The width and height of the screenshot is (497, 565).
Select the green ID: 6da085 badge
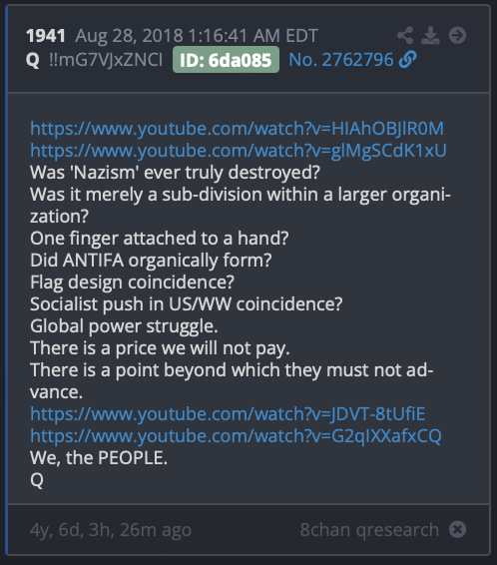click(x=226, y=60)
